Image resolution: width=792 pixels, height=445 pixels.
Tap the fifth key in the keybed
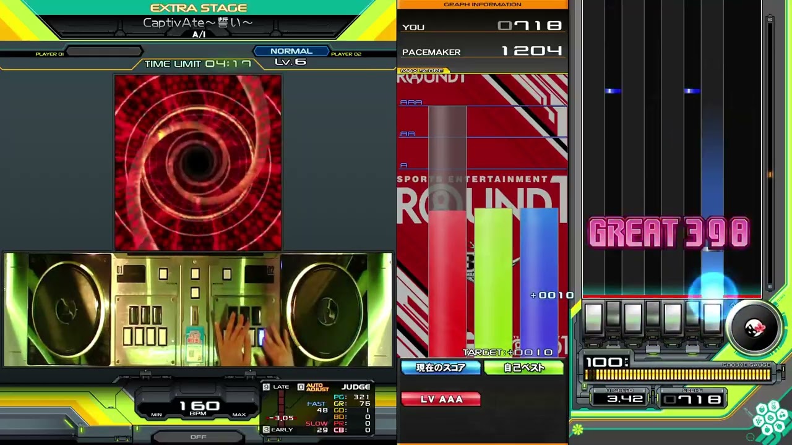tap(673, 318)
